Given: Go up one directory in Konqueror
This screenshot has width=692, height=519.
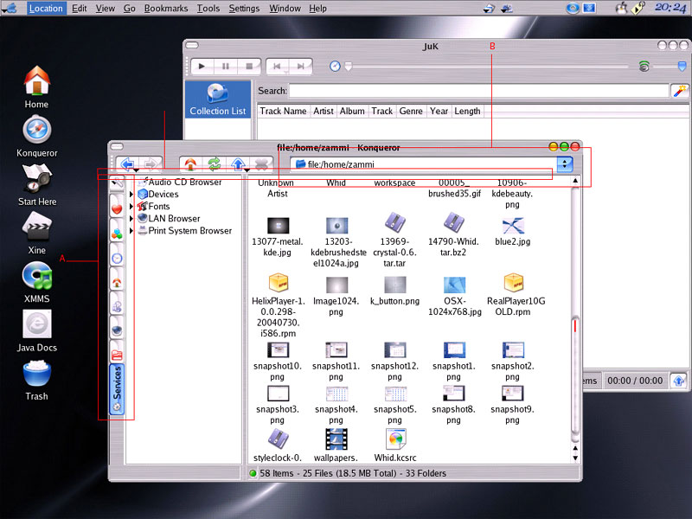Looking at the screenshot, I should coord(237,164).
